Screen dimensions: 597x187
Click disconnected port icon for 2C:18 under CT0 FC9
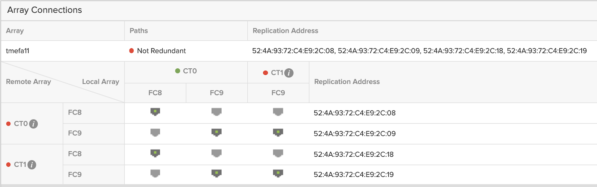216,153
